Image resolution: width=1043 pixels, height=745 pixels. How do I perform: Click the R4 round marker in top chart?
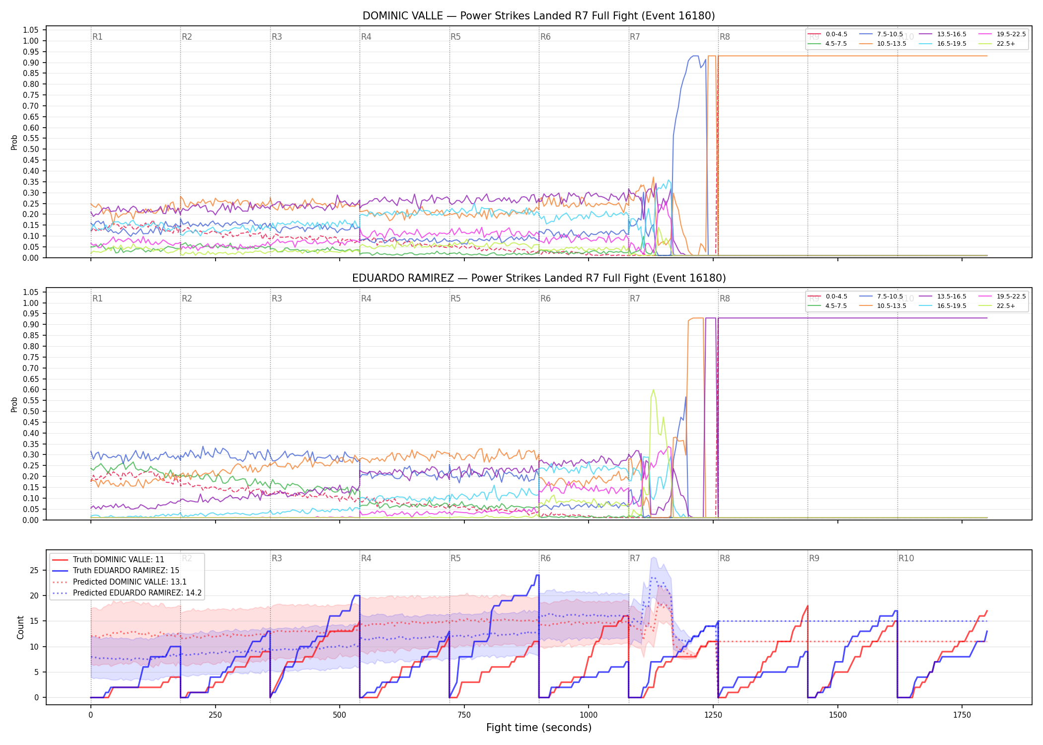point(366,37)
